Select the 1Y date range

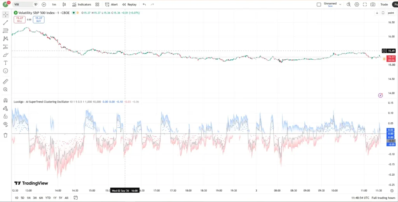point(55,198)
